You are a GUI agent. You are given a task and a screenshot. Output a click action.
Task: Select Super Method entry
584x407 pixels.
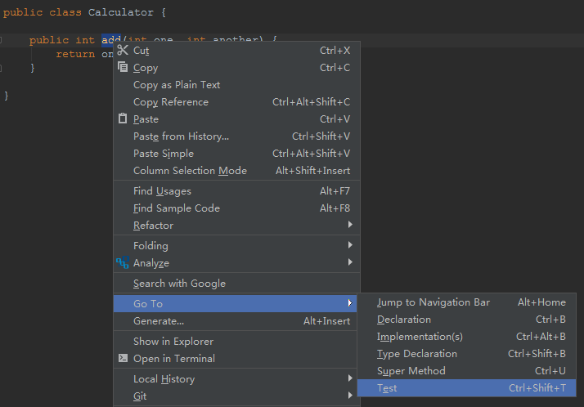(x=467, y=370)
